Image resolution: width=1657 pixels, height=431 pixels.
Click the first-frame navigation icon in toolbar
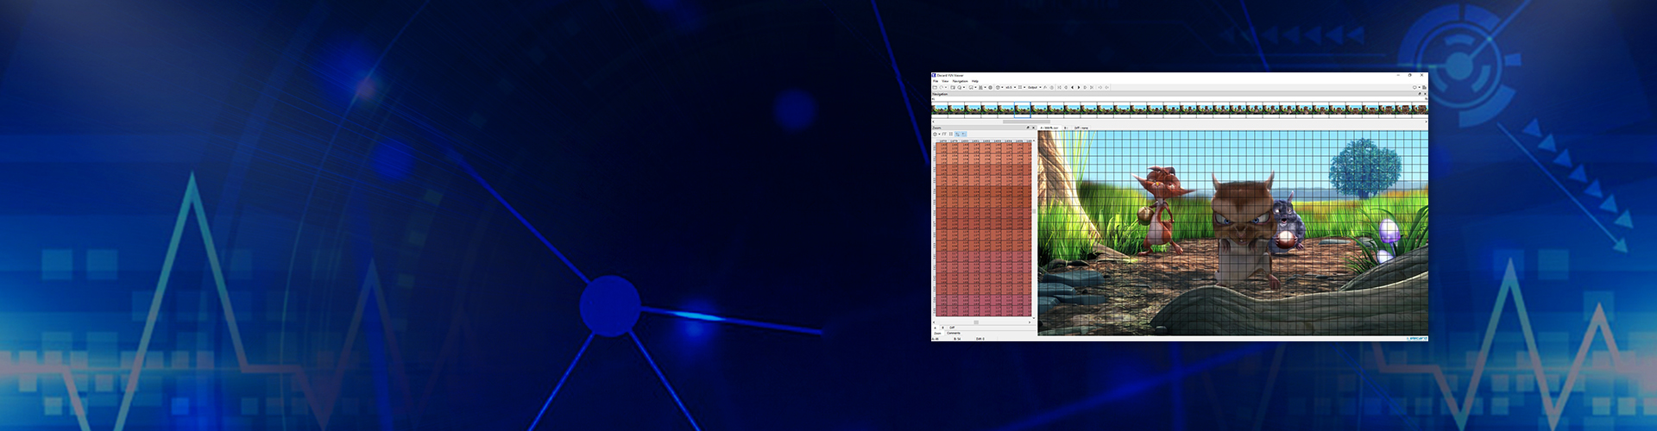tap(1059, 87)
